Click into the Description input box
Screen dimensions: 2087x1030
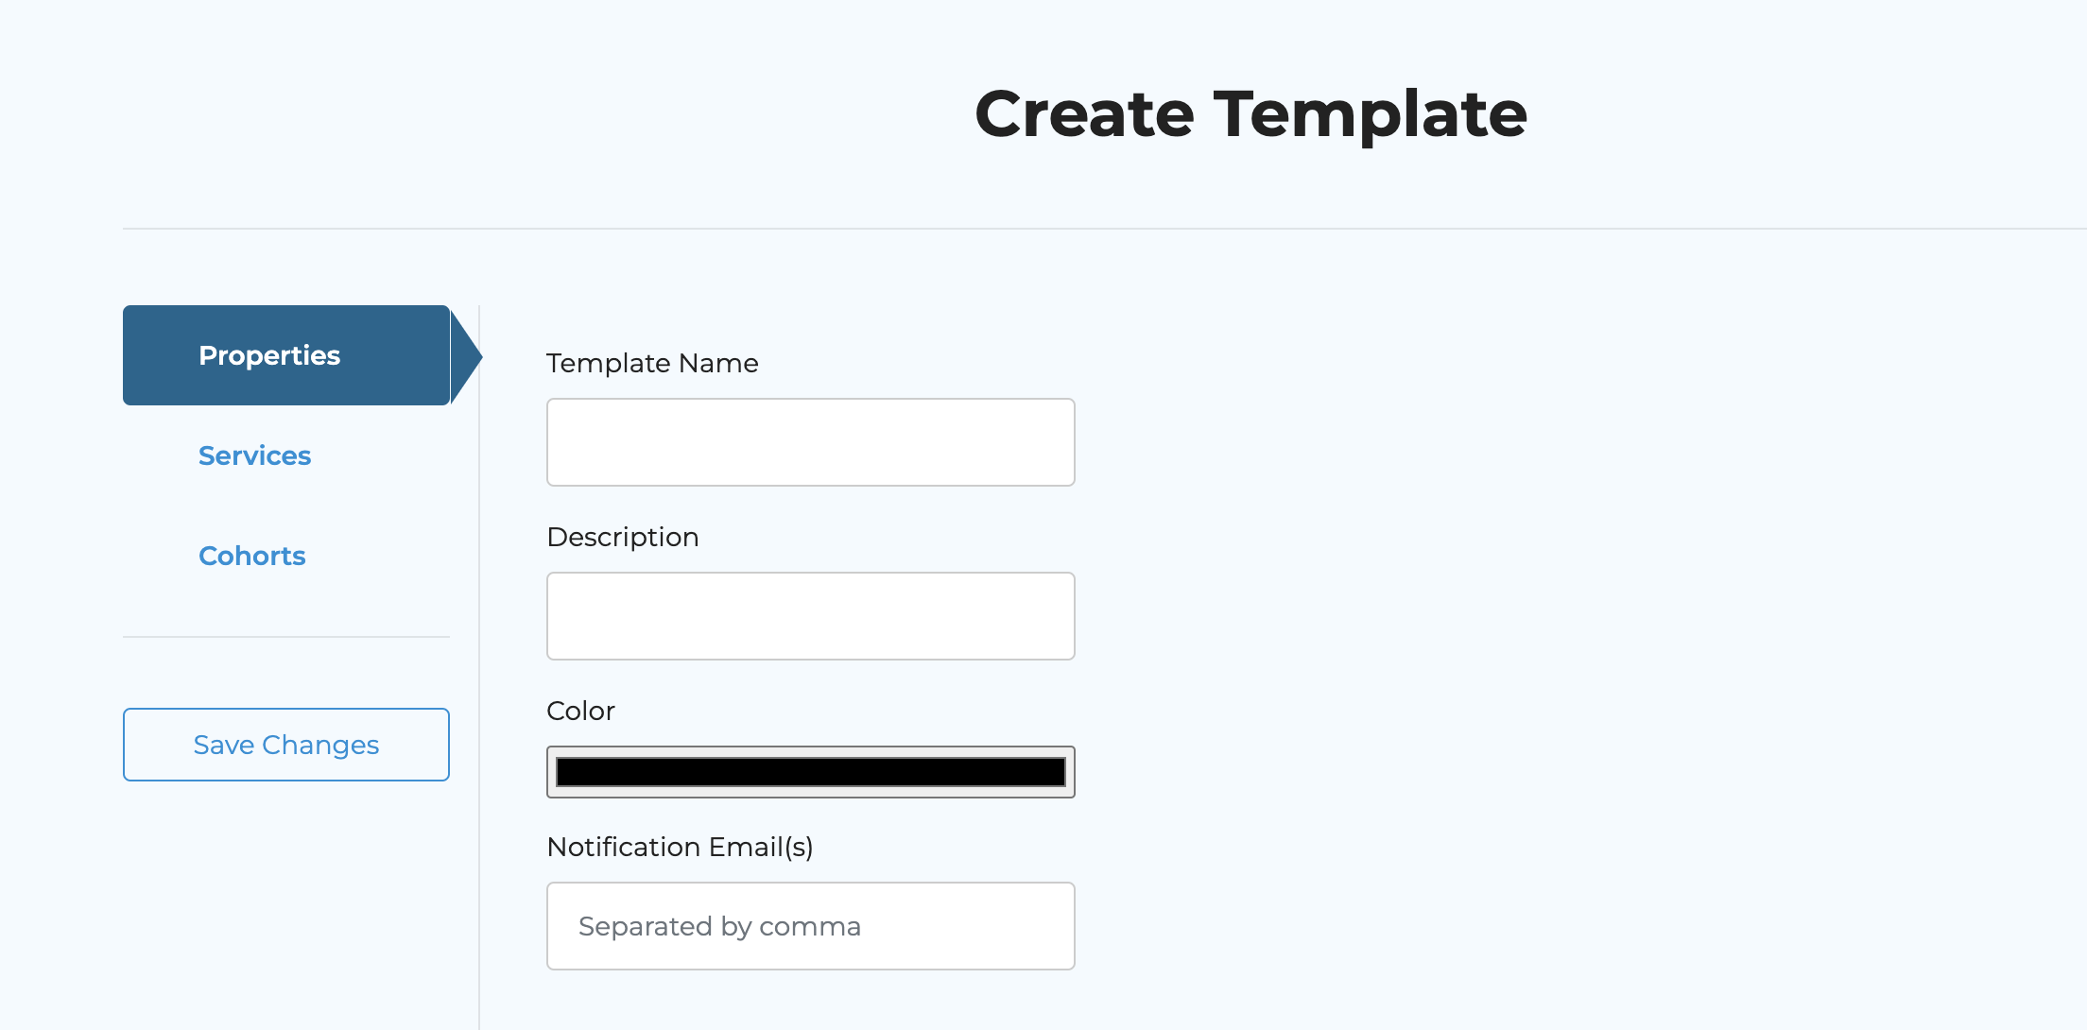(810, 616)
